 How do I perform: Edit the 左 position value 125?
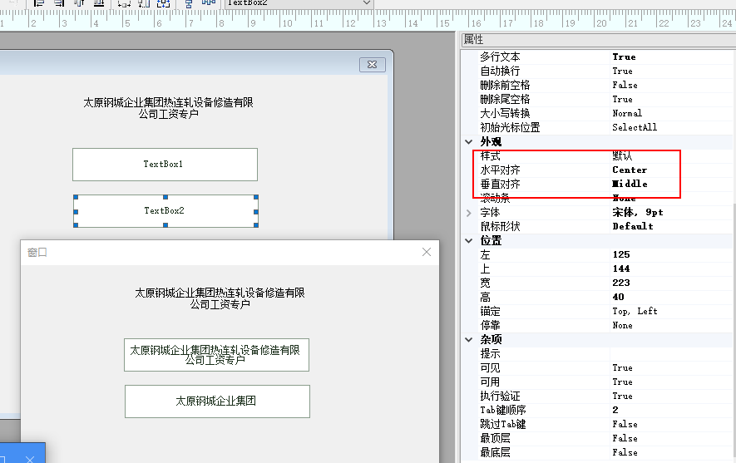coord(621,254)
